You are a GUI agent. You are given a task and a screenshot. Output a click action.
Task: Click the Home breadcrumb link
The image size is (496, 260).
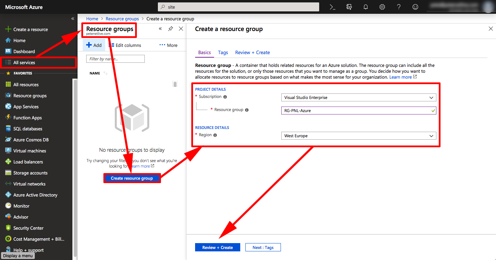click(x=92, y=19)
